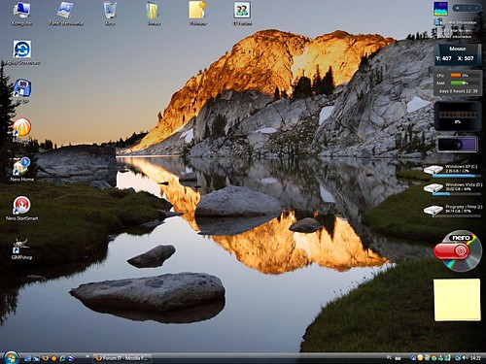
Task: Click the Mouse coordinates gadget
Action: 458,54
